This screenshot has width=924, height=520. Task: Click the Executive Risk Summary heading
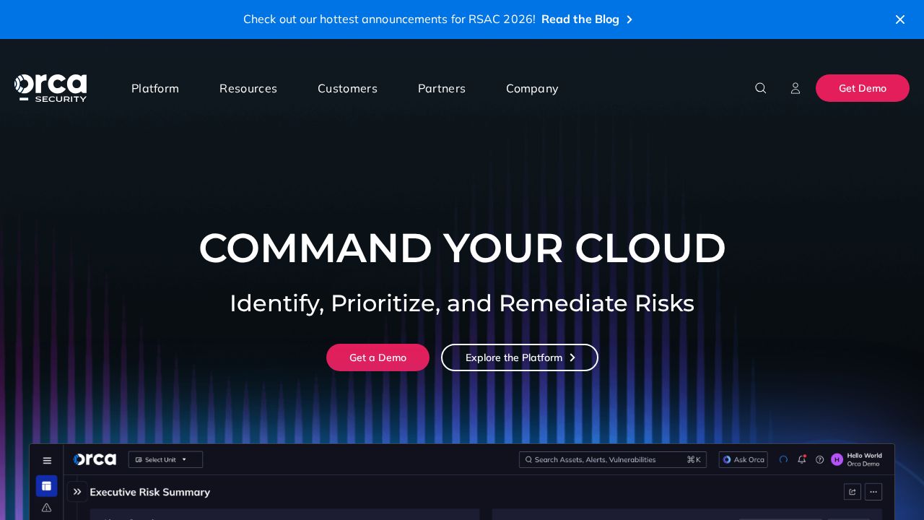(150, 492)
